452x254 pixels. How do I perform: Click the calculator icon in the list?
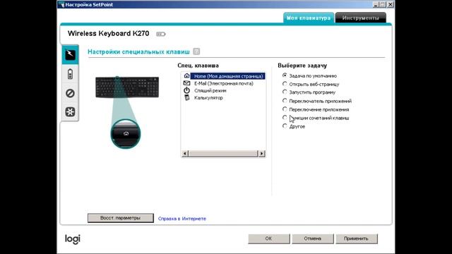click(186, 97)
